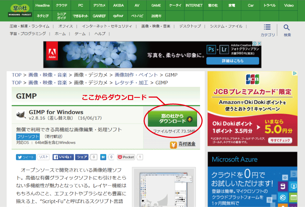Image resolution: width=305 pixels, height=207 pixels.
Task: Click the 詳細はこちら button in Adobe ad
Action: tap(233, 61)
